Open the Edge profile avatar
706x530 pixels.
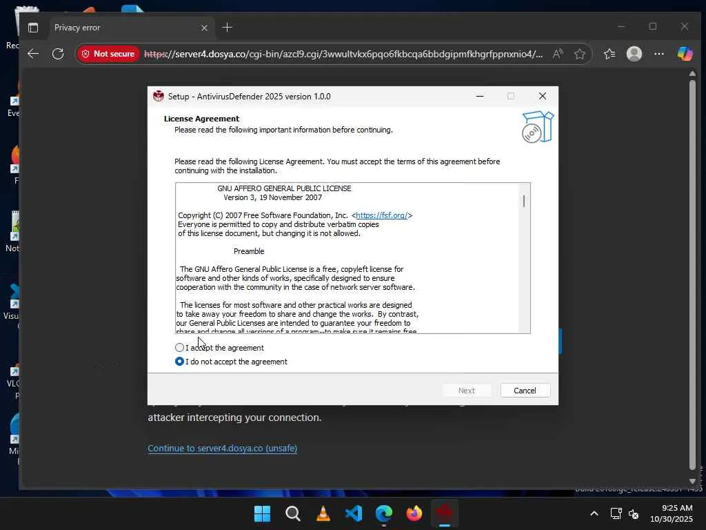[x=634, y=54]
